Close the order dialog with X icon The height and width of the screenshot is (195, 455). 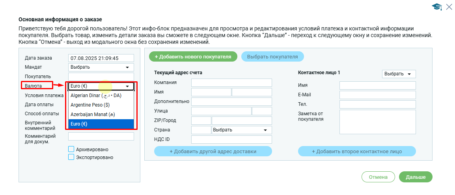[x=449, y=6]
